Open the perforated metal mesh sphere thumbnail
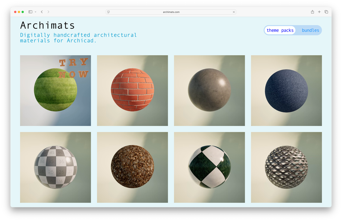 click(x=287, y=167)
